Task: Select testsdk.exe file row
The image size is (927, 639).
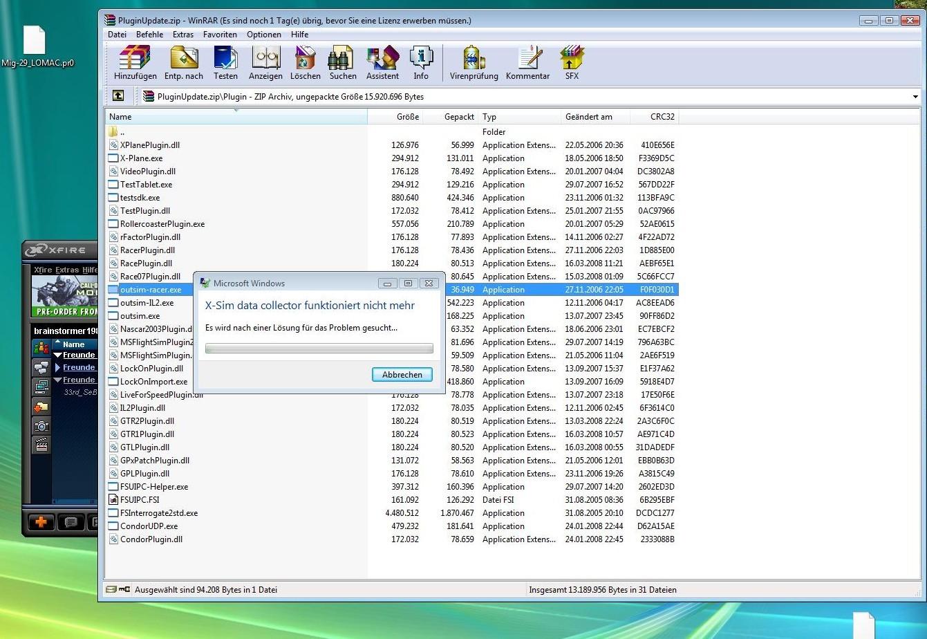Action: point(392,198)
